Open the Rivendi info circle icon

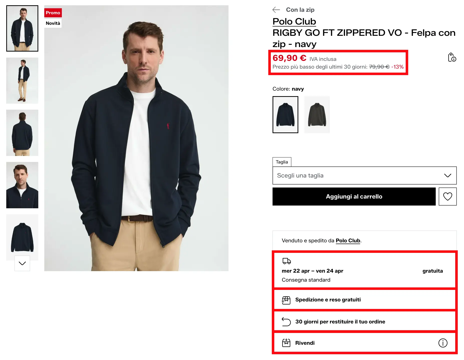[x=443, y=343]
